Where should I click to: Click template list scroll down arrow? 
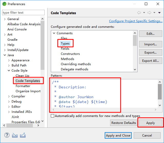[135, 70]
